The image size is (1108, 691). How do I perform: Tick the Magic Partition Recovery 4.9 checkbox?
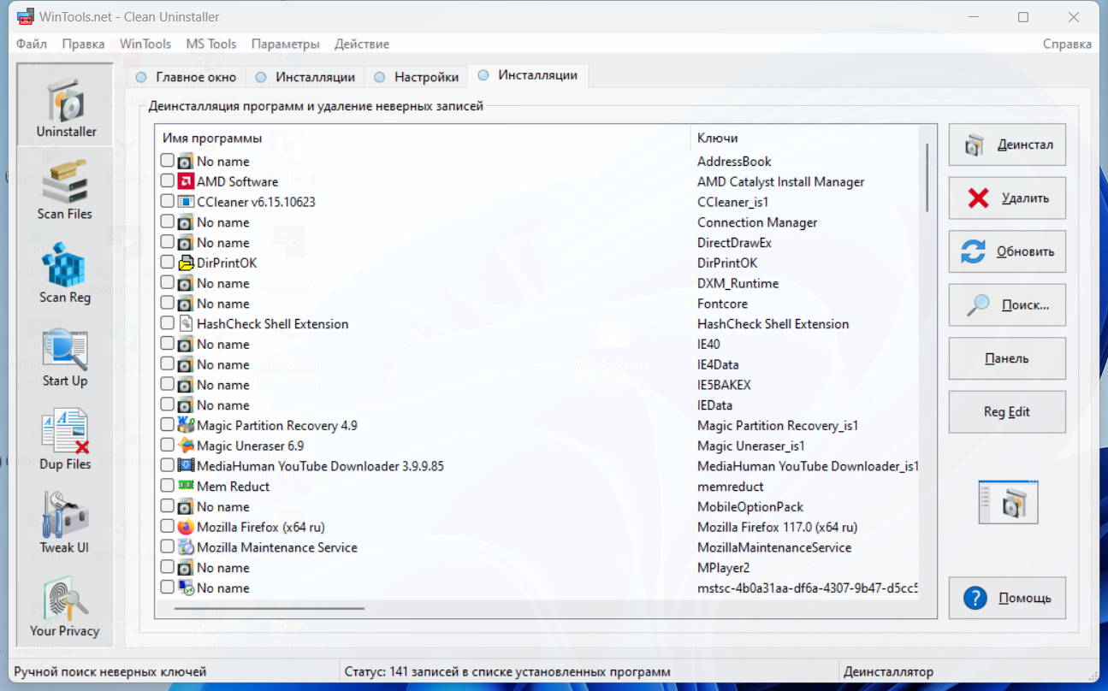point(167,425)
